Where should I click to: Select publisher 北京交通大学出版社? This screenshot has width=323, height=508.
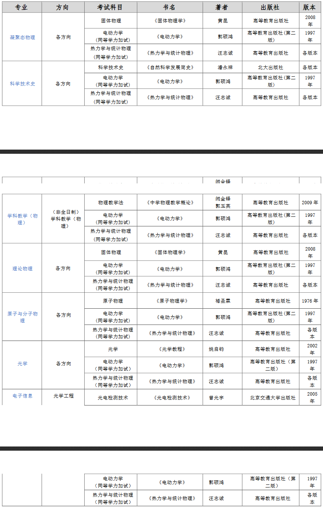point(273,398)
